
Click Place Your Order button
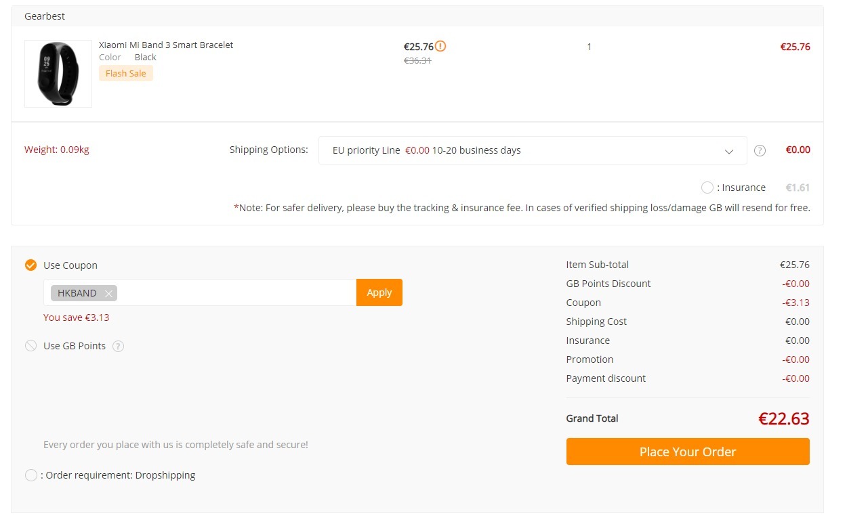pyautogui.click(x=688, y=452)
